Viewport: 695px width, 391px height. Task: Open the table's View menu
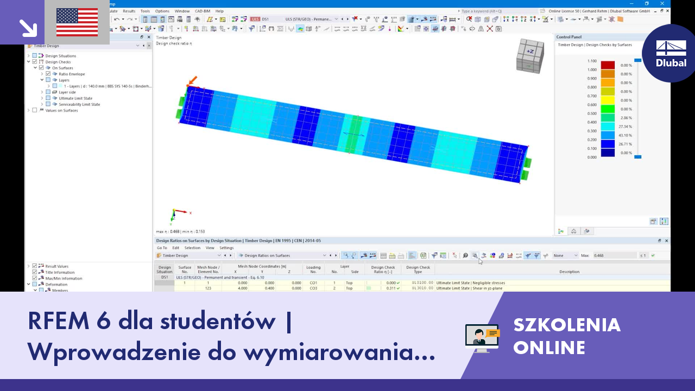coord(210,248)
